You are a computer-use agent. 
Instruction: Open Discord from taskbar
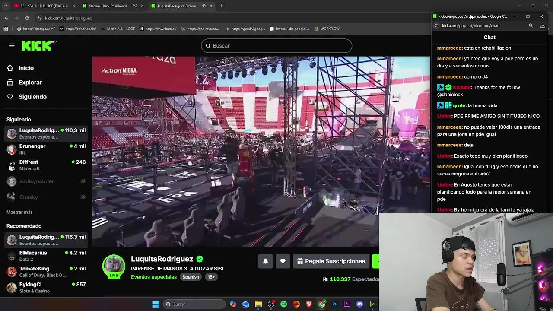(x=359, y=304)
